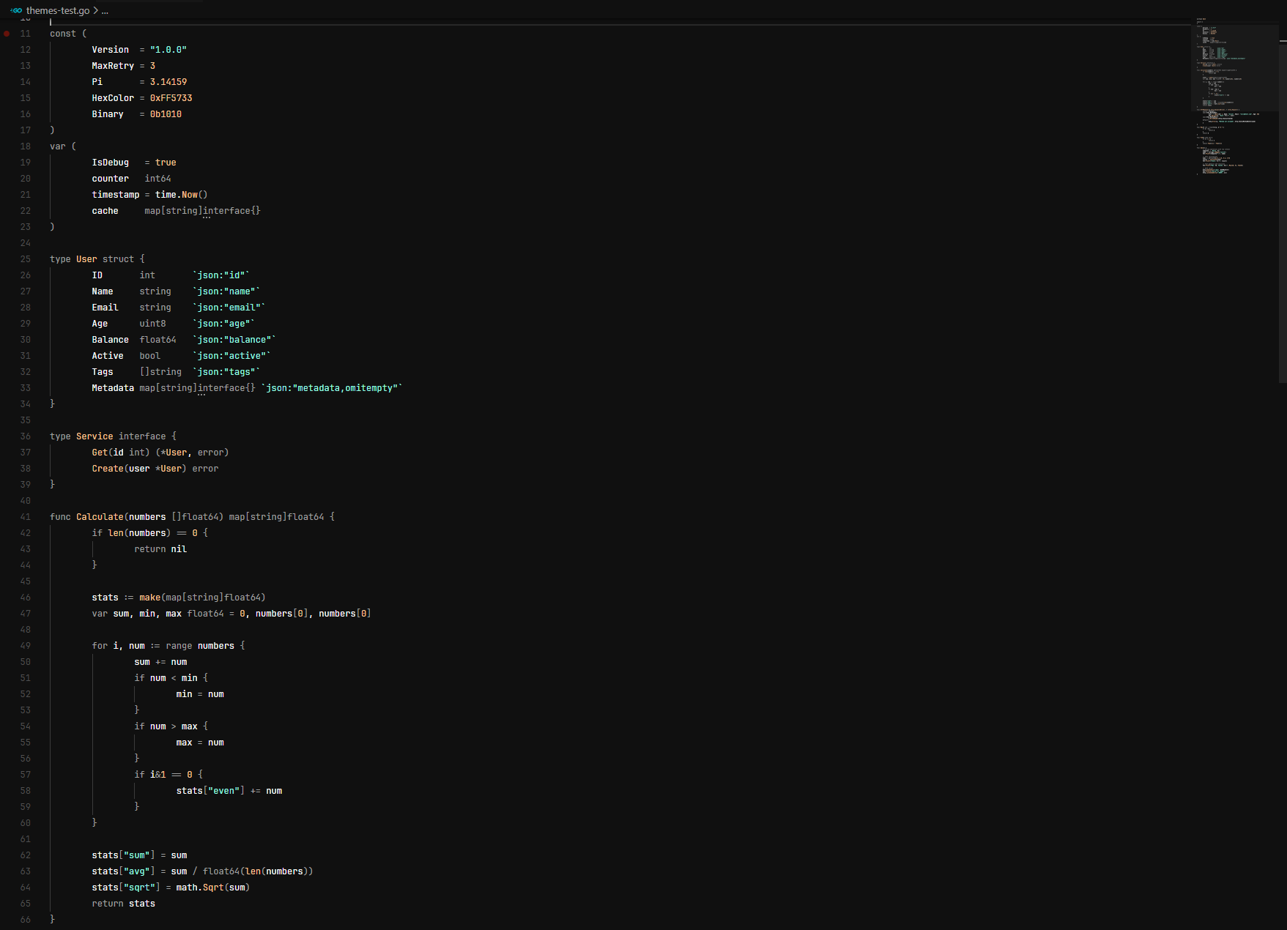Click the `json:"id"` struct tag

220,275
